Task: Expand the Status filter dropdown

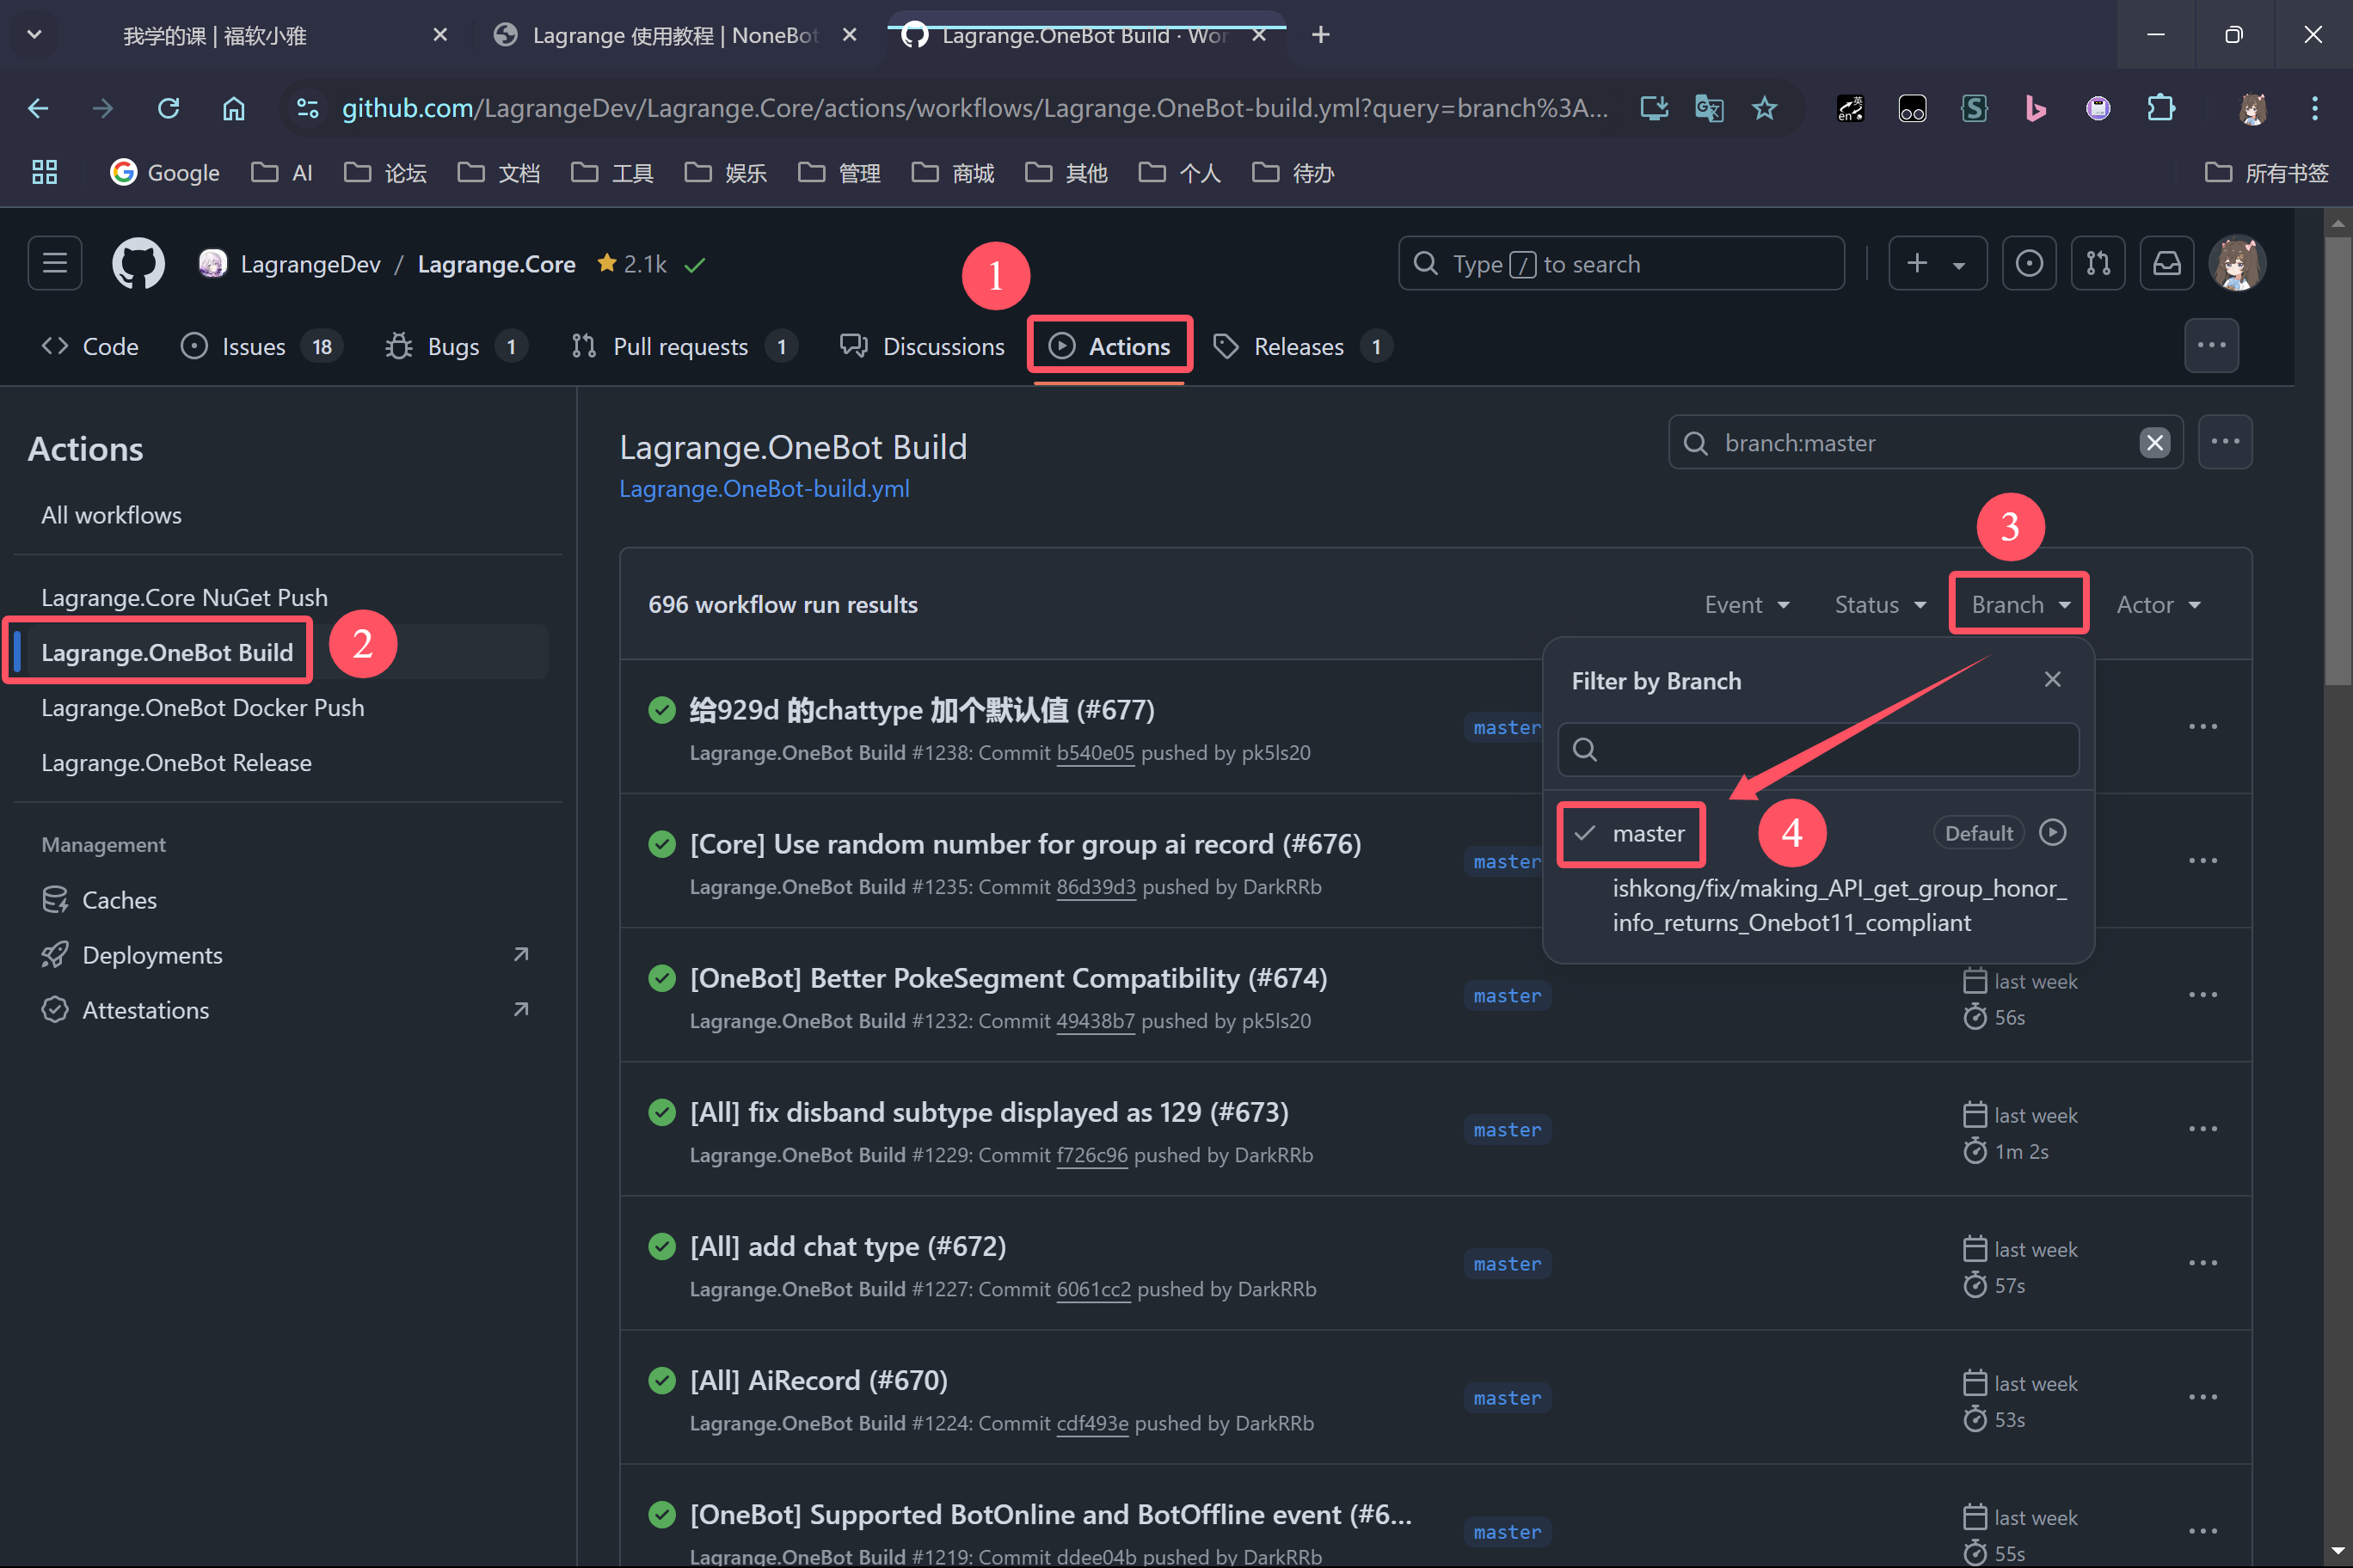Action: 1879,604
